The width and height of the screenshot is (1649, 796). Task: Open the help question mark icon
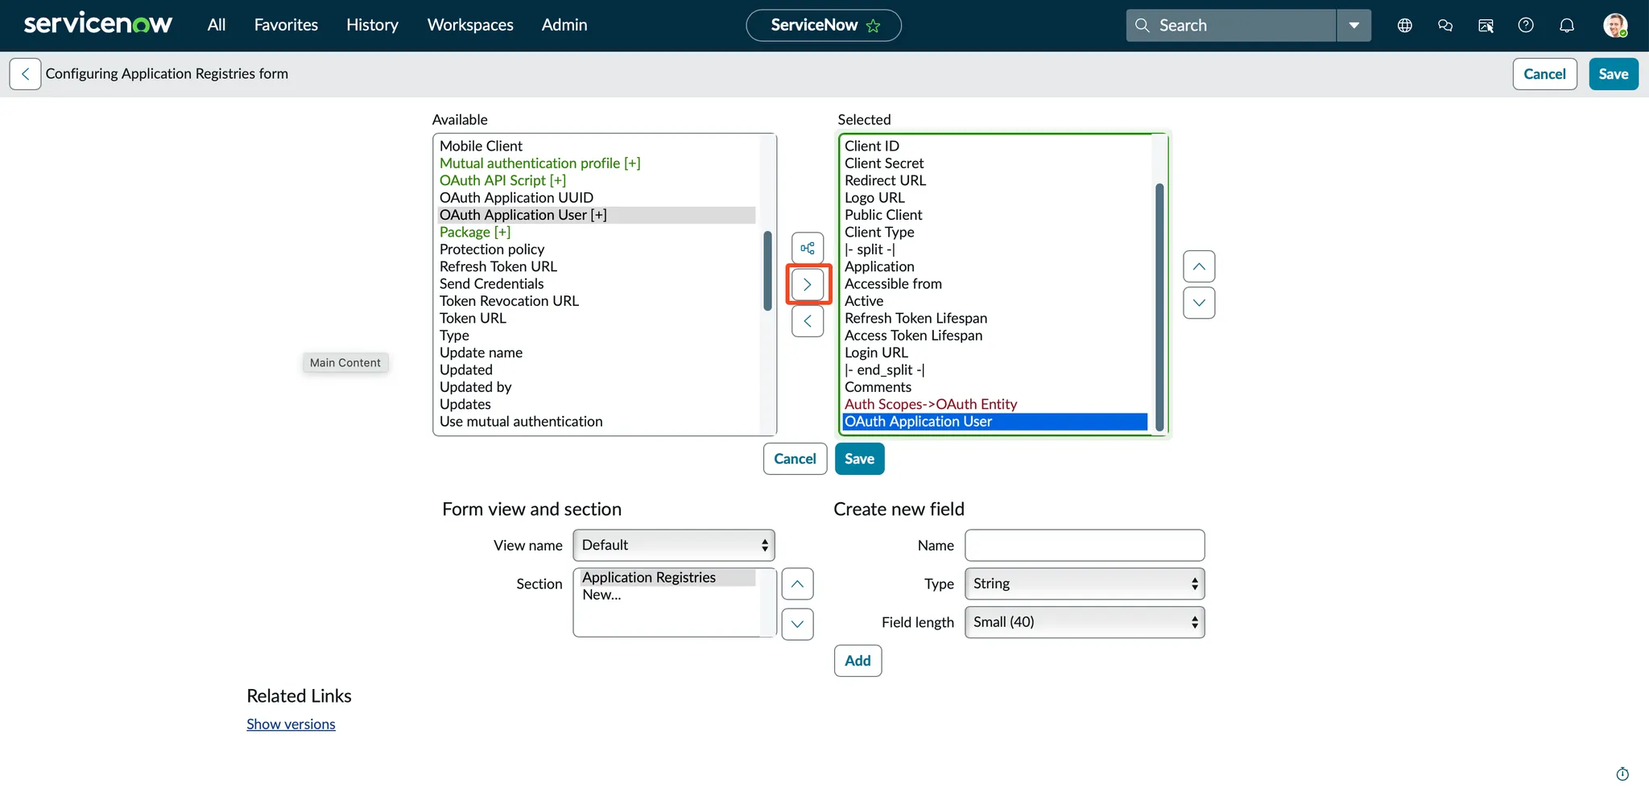click(x=1526, y=25)
